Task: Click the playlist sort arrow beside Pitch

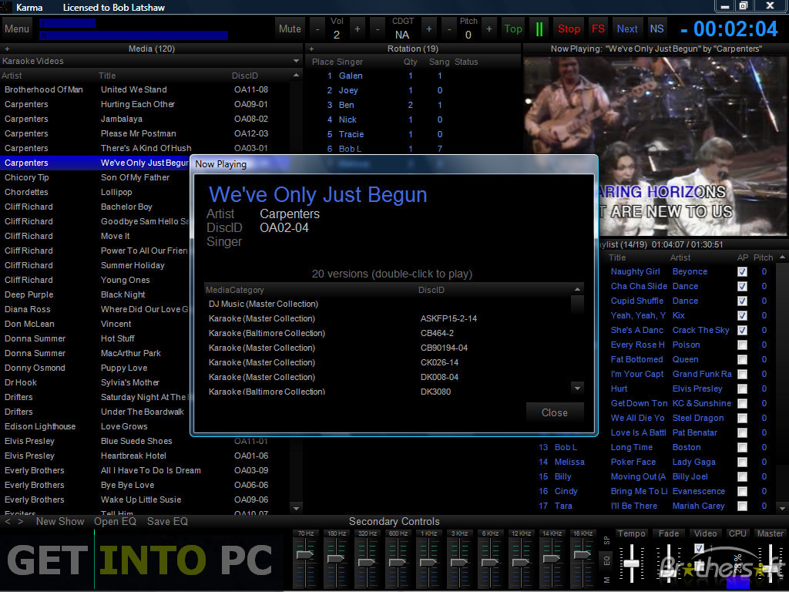Action: pos(782,257)
